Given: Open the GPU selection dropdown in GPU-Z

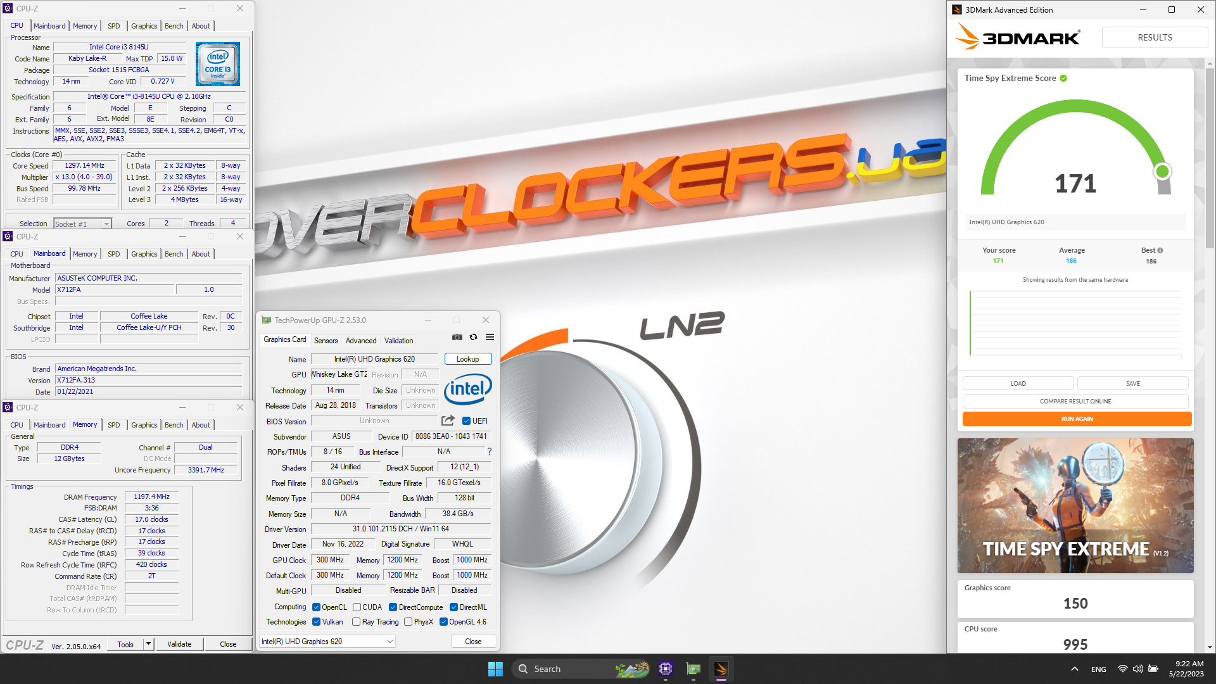Looking at the screenshot, I should [327, 642].
